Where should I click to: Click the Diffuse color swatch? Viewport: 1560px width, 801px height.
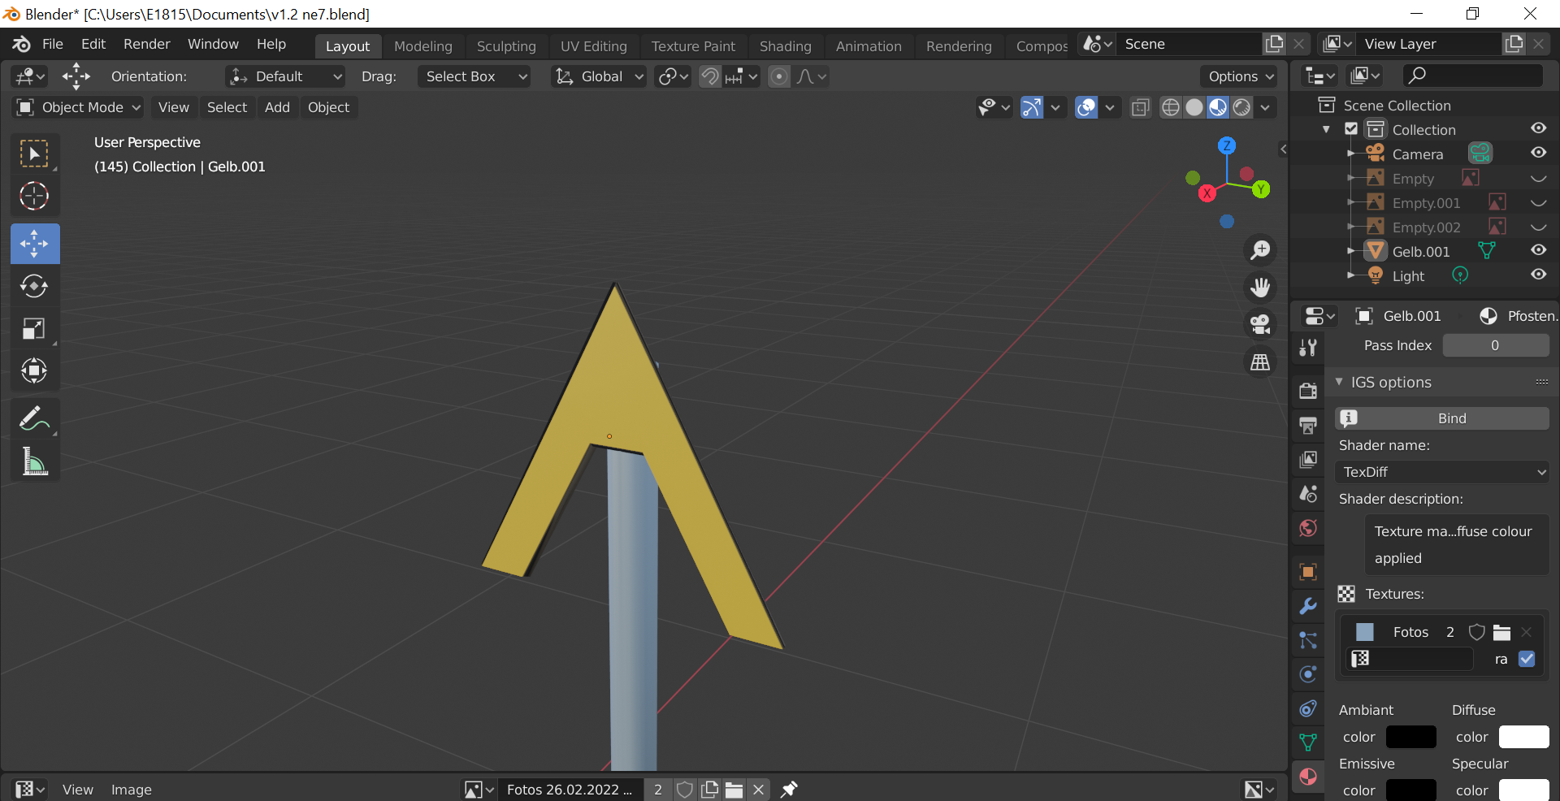coord(1523,737)
